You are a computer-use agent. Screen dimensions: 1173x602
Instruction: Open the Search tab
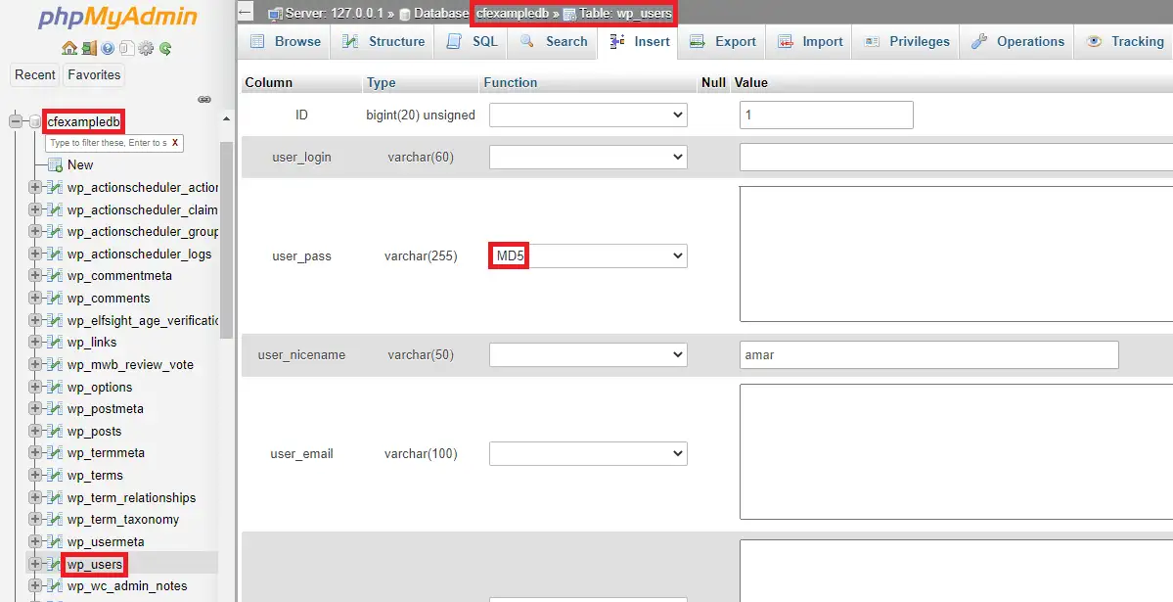tap(553, 42)
